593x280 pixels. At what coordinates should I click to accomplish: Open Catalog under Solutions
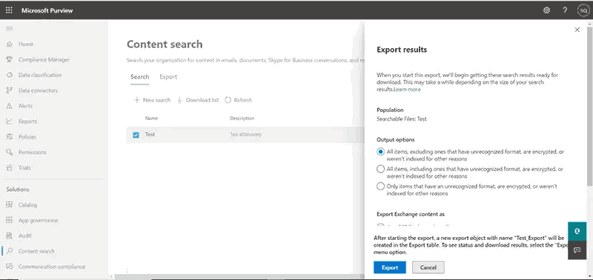point(27,204)
